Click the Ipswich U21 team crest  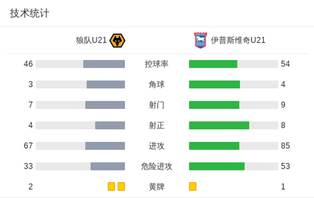click(201, 41)
